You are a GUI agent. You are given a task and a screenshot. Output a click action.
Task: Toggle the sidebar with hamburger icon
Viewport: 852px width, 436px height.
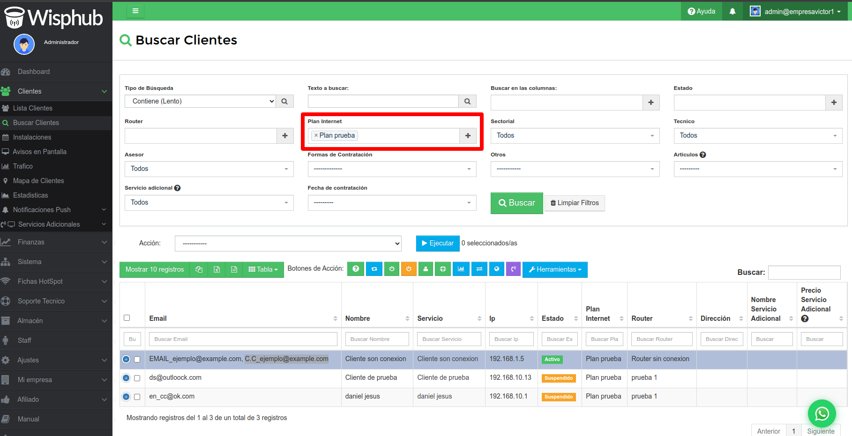click(135, 11)
